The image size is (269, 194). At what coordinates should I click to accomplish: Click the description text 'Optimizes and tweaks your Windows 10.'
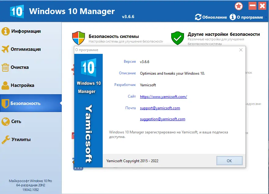pyautogui.click(x=172, y=73)
